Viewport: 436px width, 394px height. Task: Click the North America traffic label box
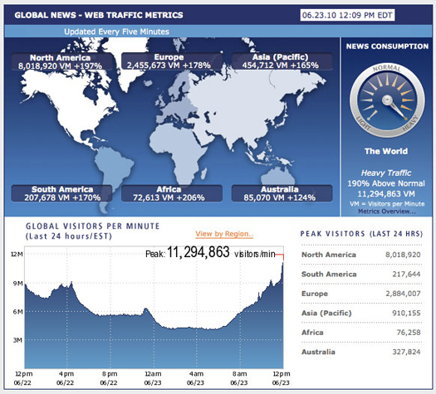[61, 61]
